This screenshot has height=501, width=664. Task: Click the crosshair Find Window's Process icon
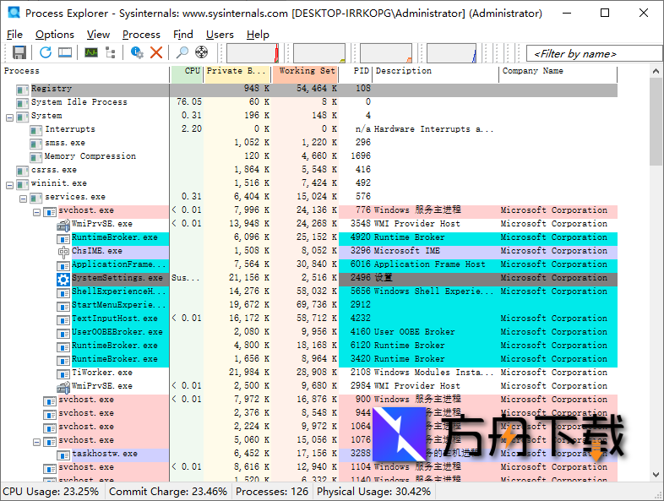pos(201,52)
